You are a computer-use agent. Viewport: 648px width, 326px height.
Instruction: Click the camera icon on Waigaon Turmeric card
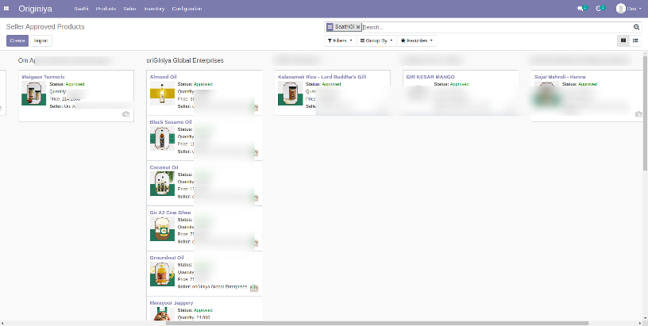coord(126,114)
